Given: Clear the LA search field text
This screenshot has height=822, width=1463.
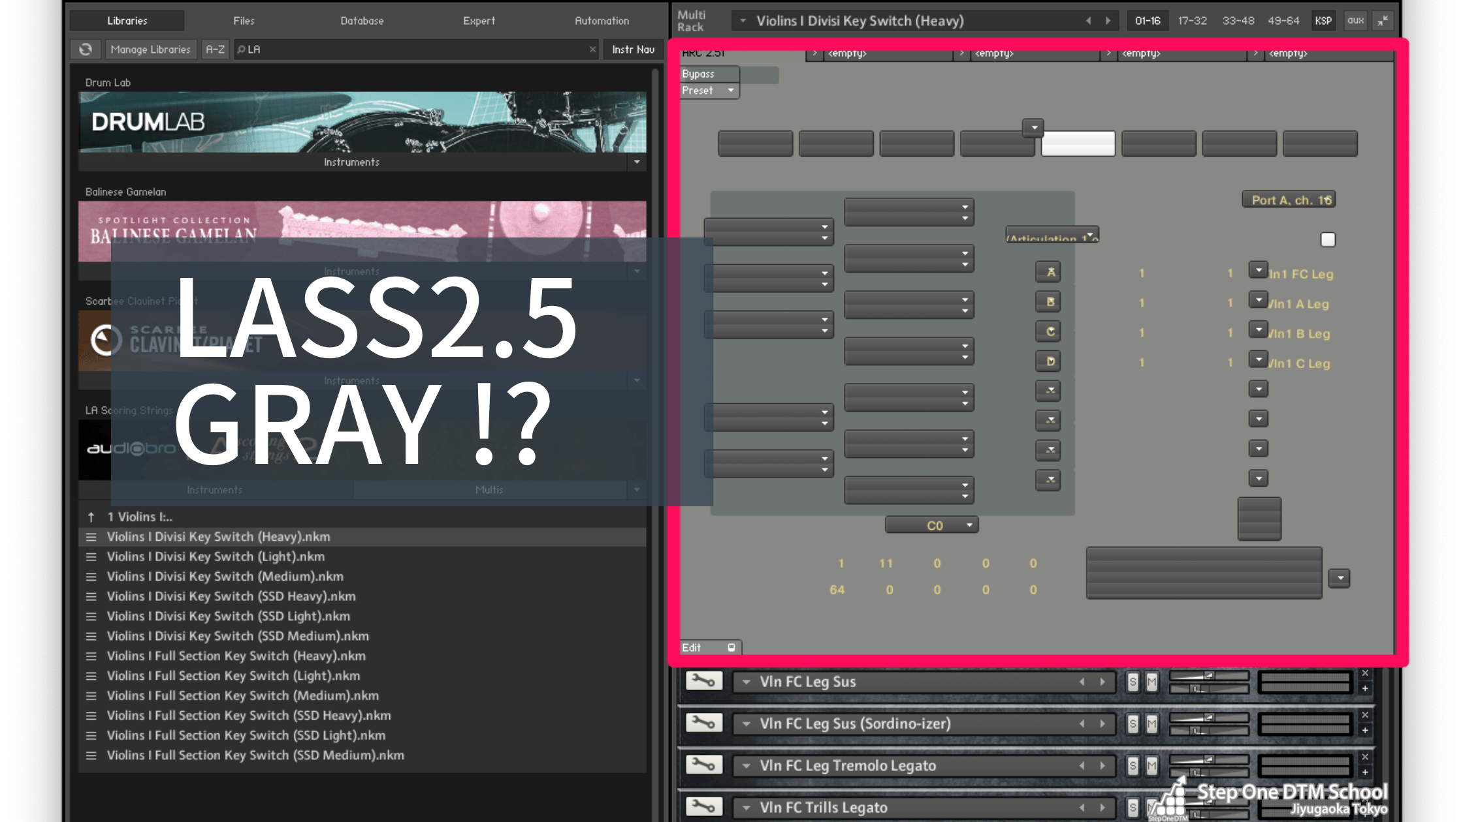Looking at the screenshot, I should tap(592, 50).
